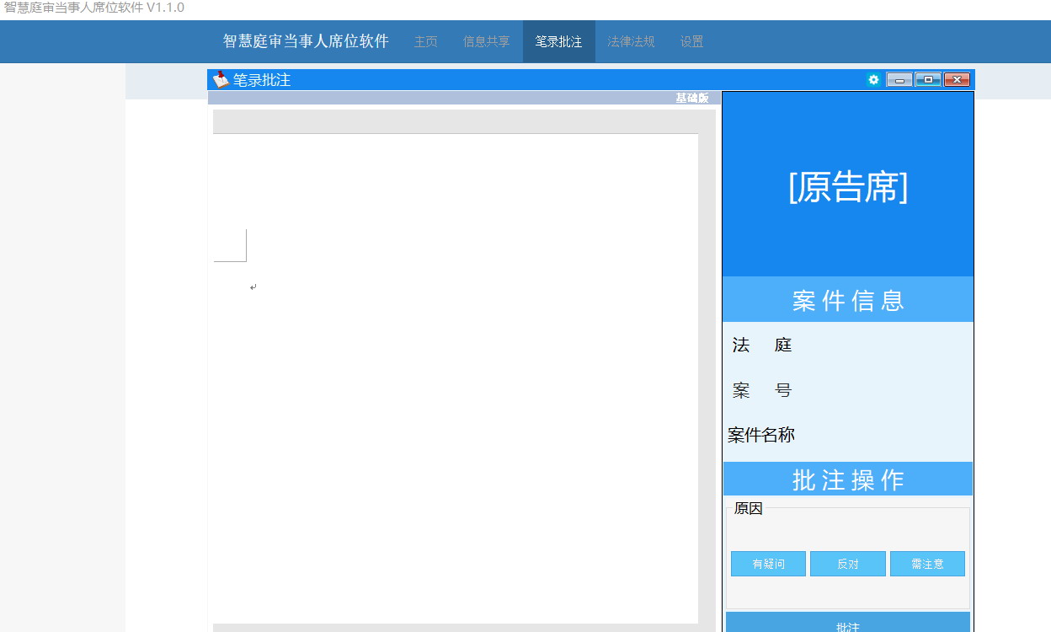The width and height of the screenshot is (1051, 632).
Task: Maximize the 笔录批注 window
Action: click(x=928, y=80)
